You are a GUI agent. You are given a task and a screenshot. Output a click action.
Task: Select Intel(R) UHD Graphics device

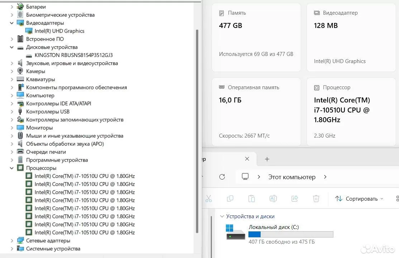pos(59,31)
